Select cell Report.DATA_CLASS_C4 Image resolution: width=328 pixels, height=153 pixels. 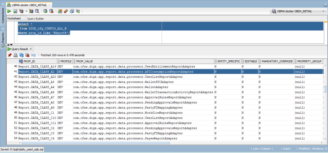[x=37, y=138]
